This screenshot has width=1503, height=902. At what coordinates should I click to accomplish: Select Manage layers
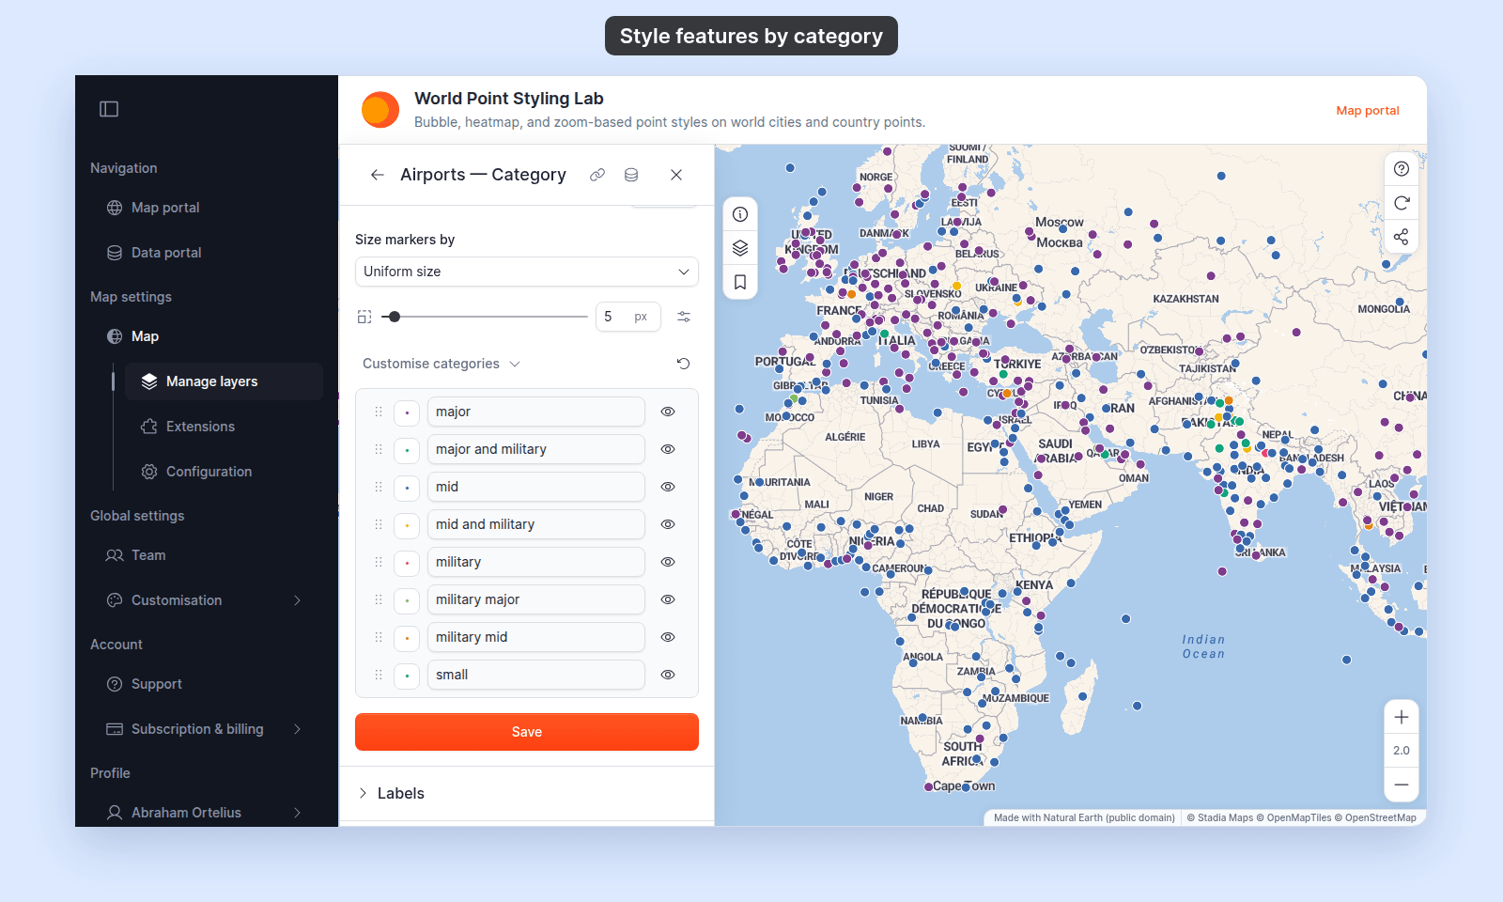pyautogui.click(x=224, y=381)
